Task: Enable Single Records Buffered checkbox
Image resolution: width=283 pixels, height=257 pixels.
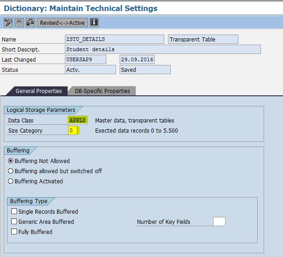Action: point(14,211)
